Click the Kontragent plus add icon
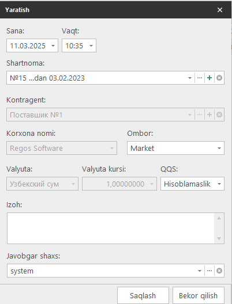The width and height of the screenshot is (232, 304). click(209, 115)
